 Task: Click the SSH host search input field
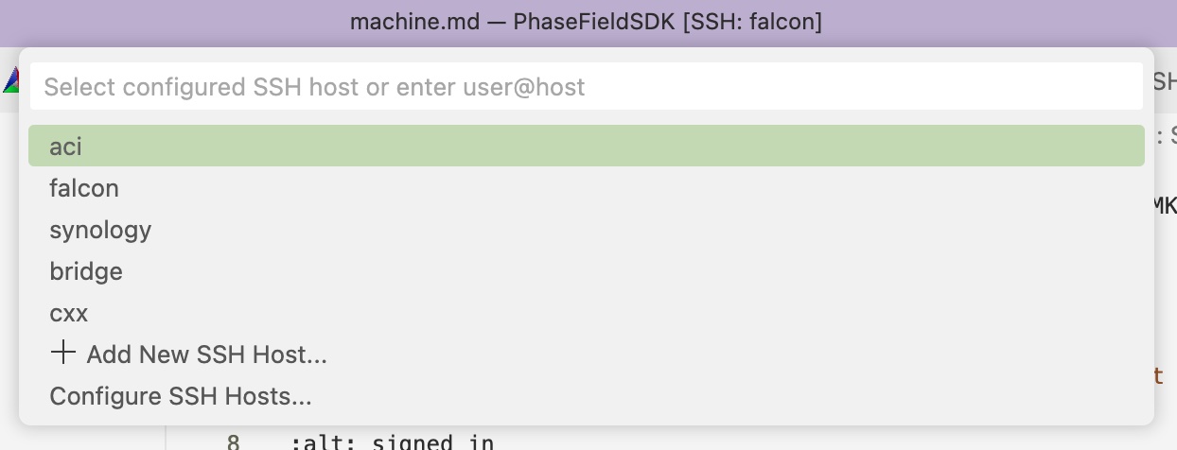coord(587,88)
